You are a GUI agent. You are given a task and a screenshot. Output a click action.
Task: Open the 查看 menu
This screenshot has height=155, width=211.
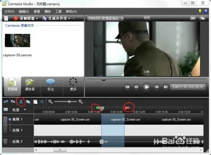(37, 11)
